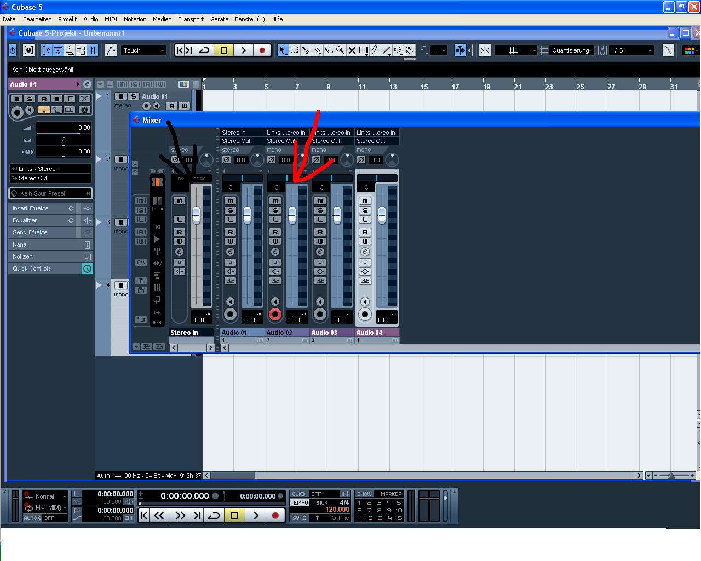The image size is (701, 561).
Task: Open the 1/16 quantize value dropdown
Action: pos(632,50)
